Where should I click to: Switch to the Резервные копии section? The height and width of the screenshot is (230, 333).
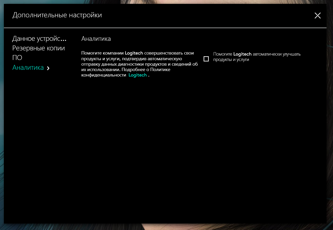coord(38,48)
